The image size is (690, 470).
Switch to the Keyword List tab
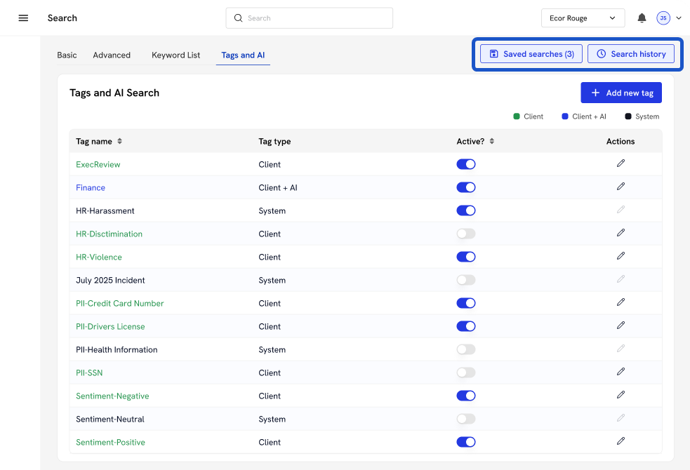click(175, 55)
